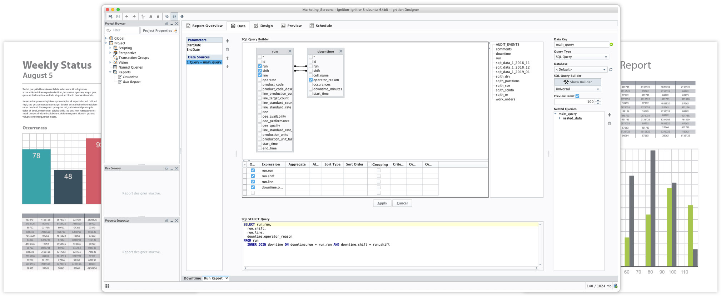
Task: Switch to the Schedule tab
Action: pos(321,26)
